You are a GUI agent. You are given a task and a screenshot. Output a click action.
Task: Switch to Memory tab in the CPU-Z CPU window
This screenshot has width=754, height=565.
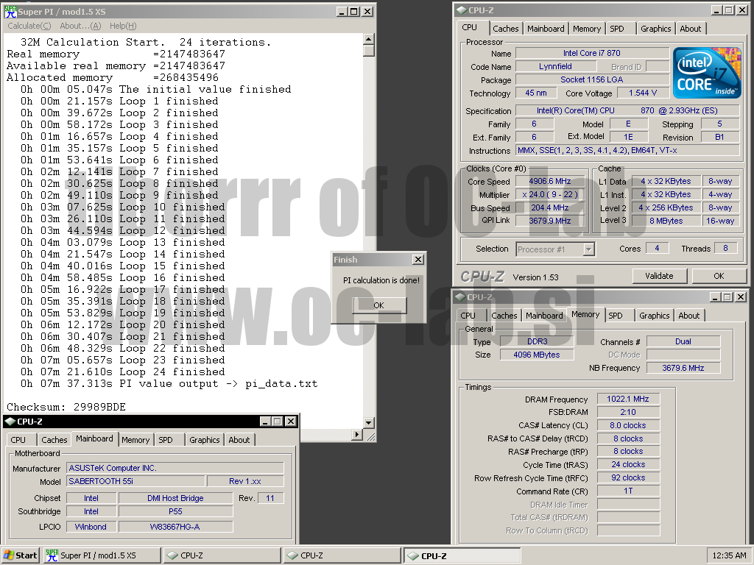[x=587, y=29]
